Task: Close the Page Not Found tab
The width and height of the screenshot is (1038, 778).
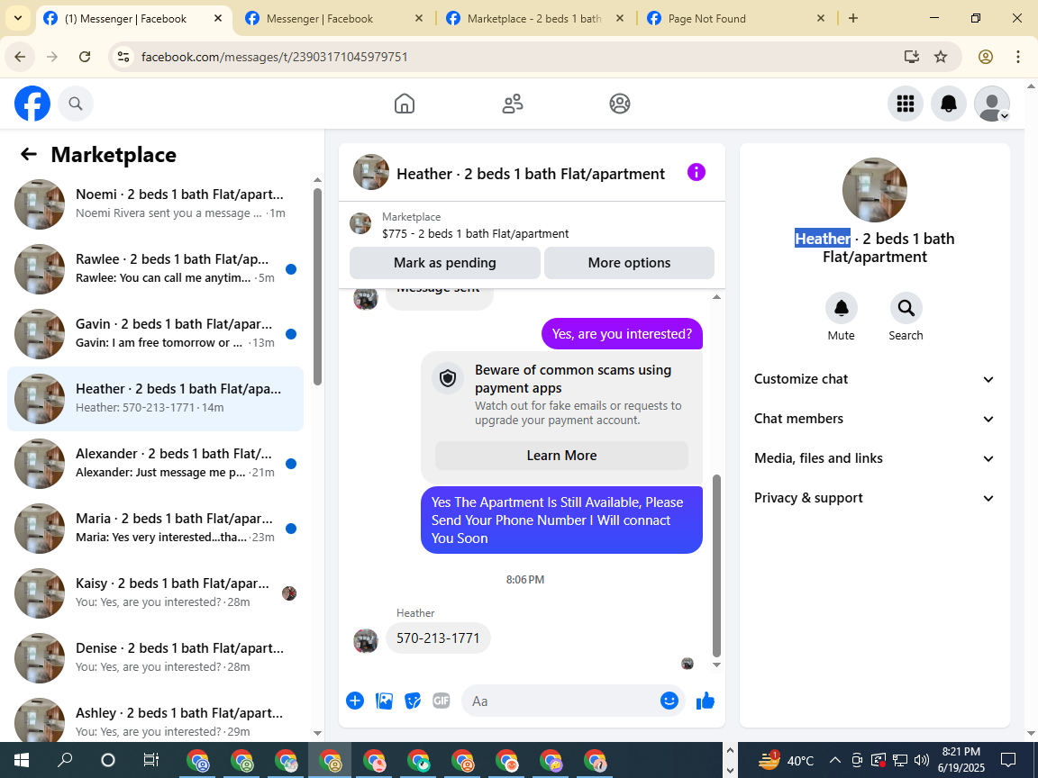Action: click(x=821, y=19)
